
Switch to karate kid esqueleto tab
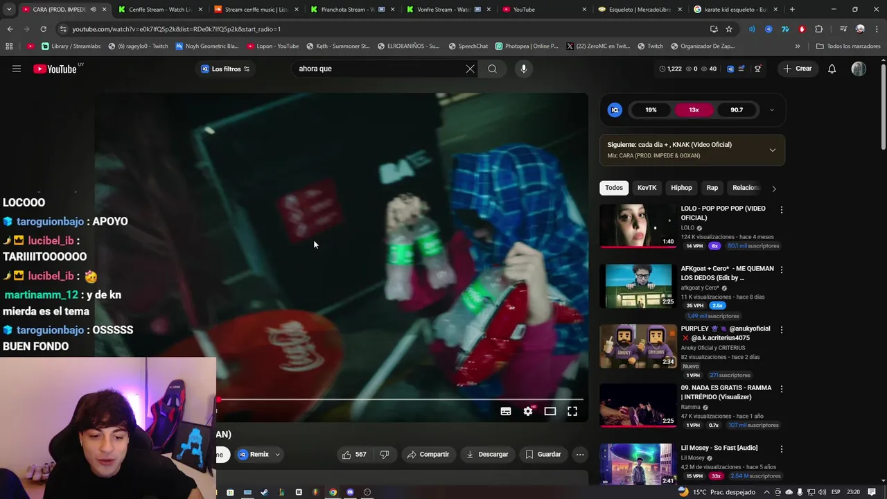[735, 9]
